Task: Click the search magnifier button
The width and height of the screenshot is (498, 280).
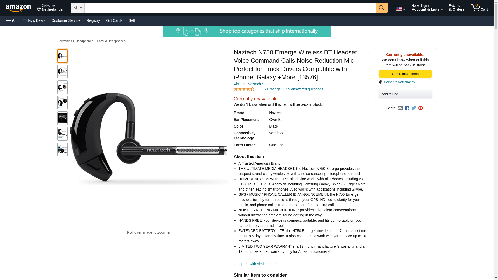Action: coord(381,8)
